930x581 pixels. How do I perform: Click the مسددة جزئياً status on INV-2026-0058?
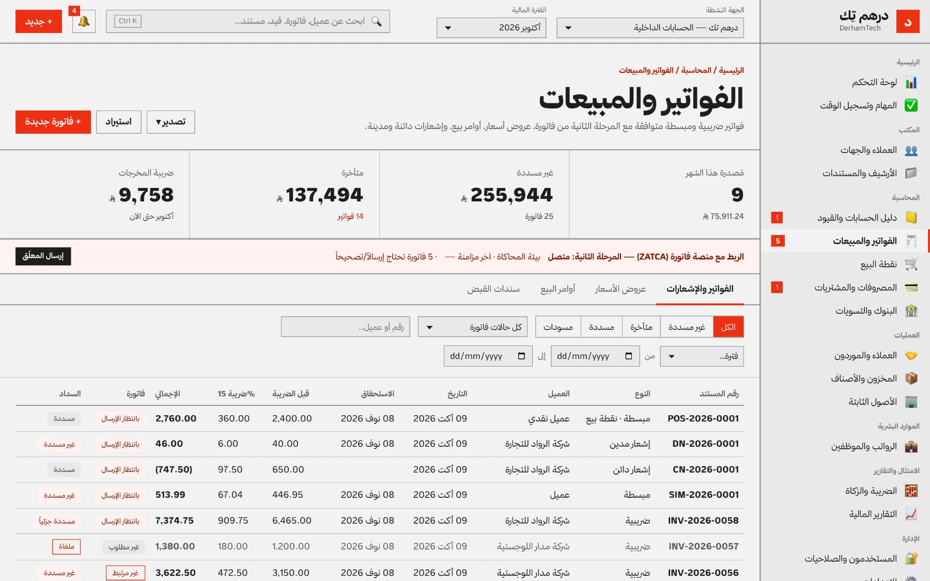57,521
